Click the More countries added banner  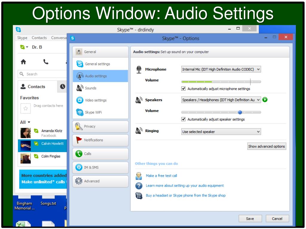pos(43,179)
